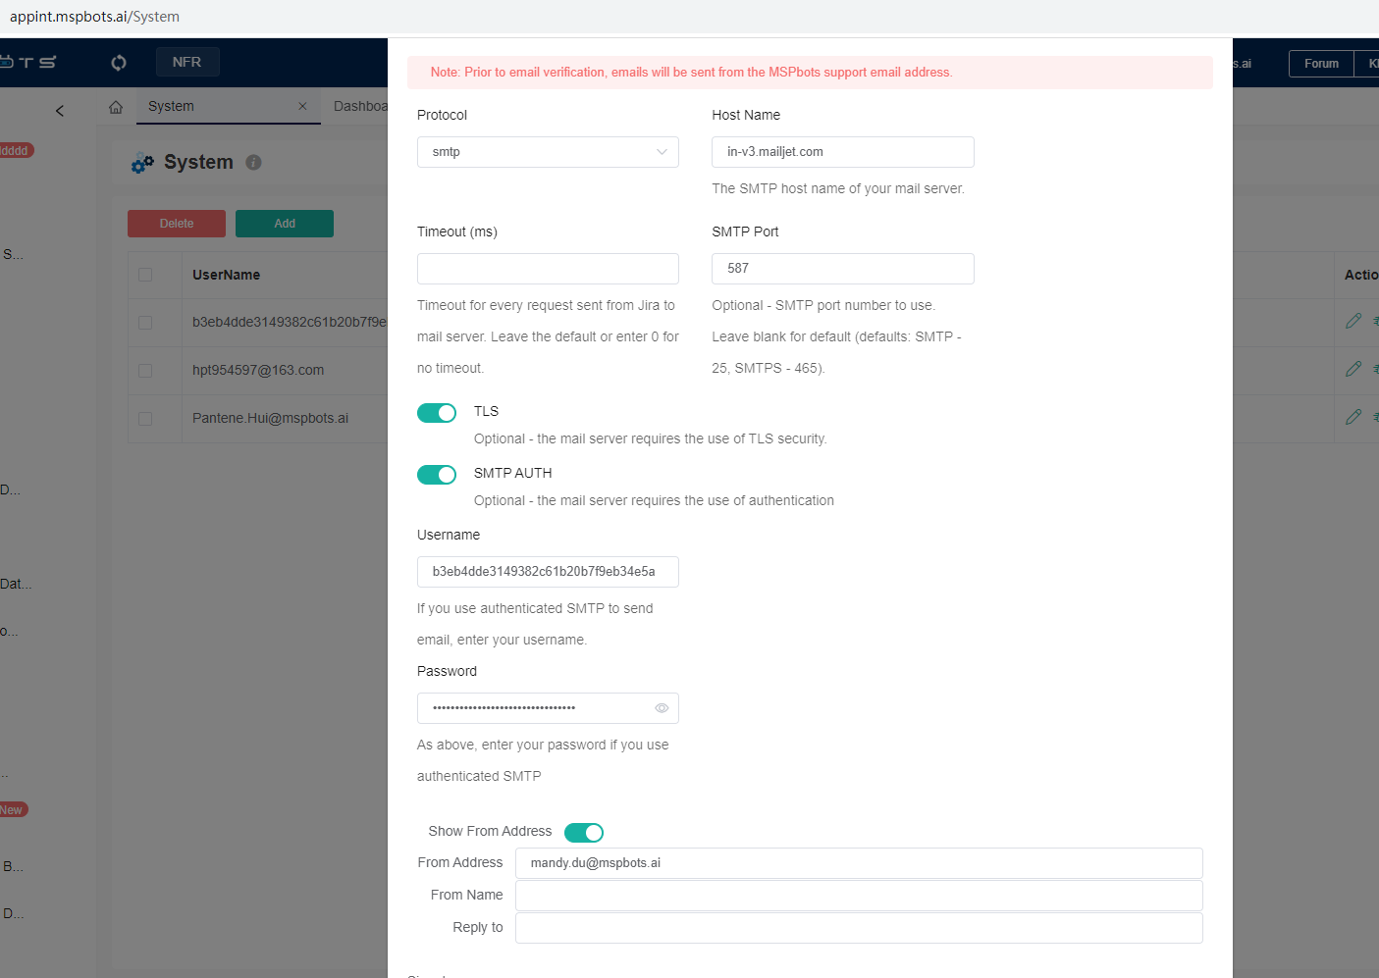Screen dimensions: 1379x978
Task: Collapse sidebar with the left arrow icon
Action: [x=60, y=111]
